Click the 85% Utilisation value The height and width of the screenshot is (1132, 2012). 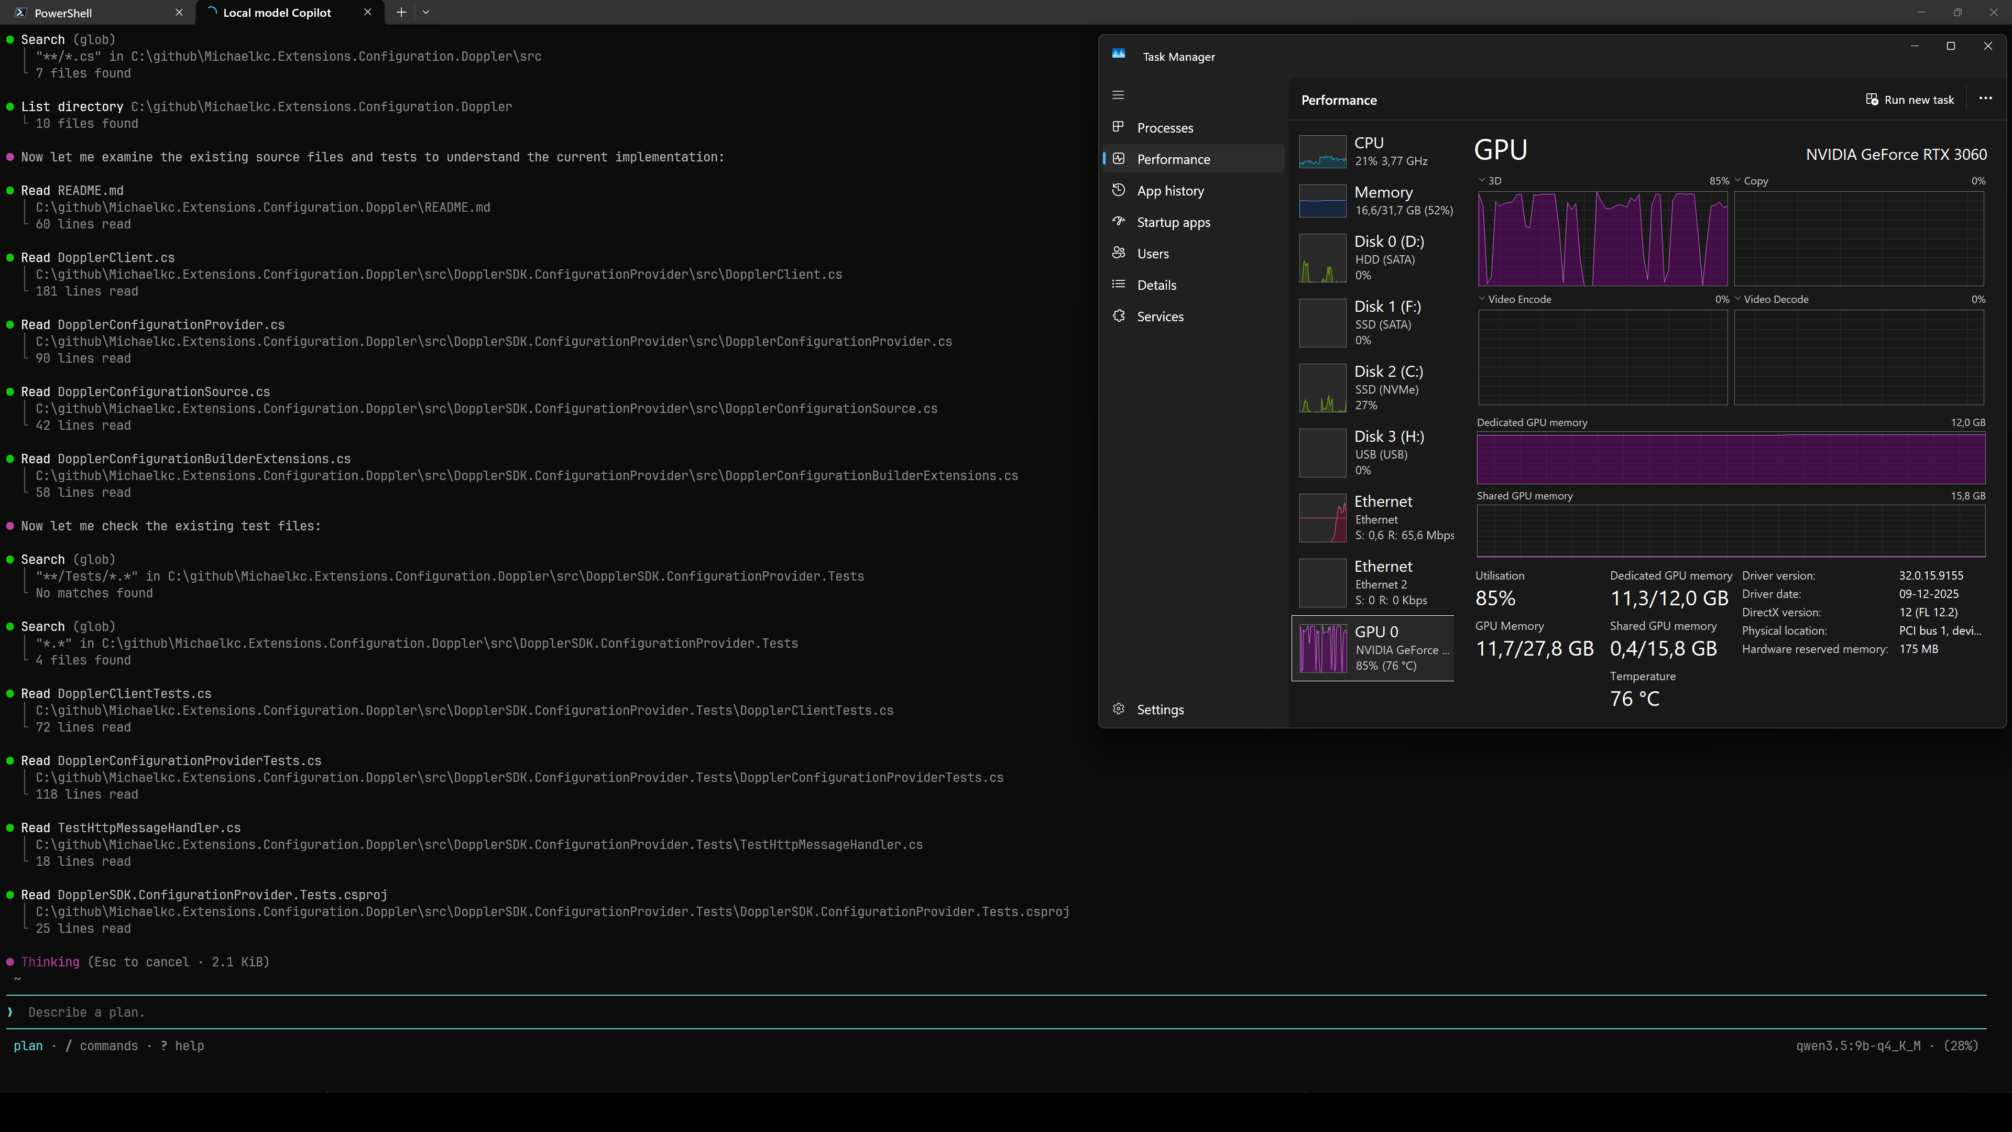[1495, 598]
